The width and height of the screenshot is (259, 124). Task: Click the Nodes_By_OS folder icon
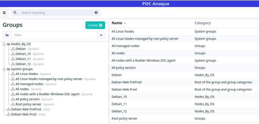coord(8,44)
